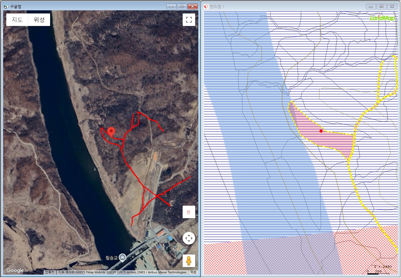This screenshot has height=278, width=401.
Task: Minimize the 구글맵 window
Action: [171, 7]
